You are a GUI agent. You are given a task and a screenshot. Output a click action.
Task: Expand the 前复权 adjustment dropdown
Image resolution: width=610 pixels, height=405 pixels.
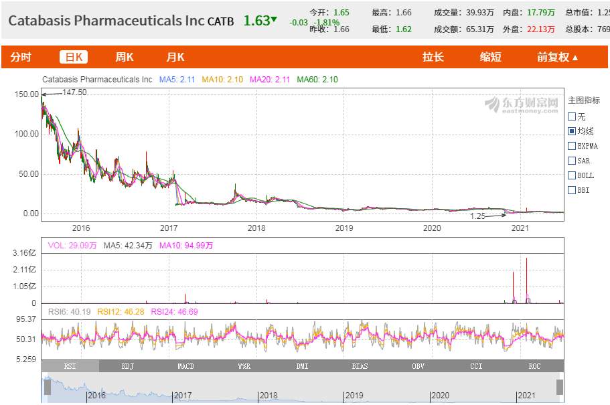pyautogui.click(x=557, y=58)
